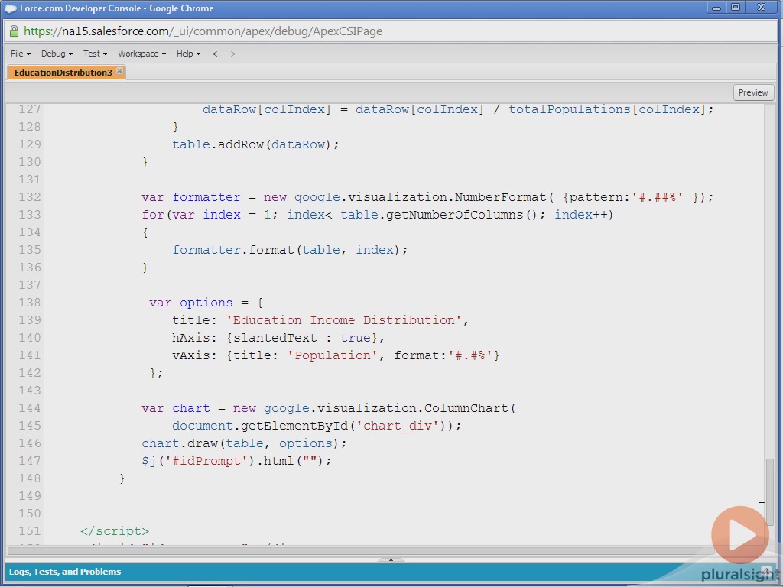
Task: Click 'totalPopulations' on line 127
Action: 569,109
